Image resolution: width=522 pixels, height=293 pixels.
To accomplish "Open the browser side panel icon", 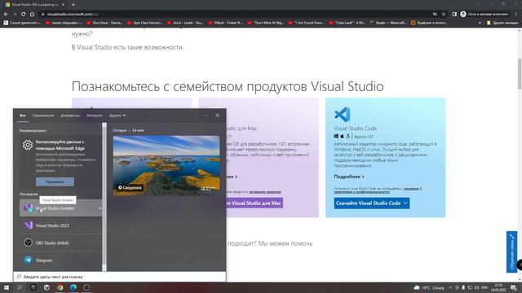I will tap(454, 15).
